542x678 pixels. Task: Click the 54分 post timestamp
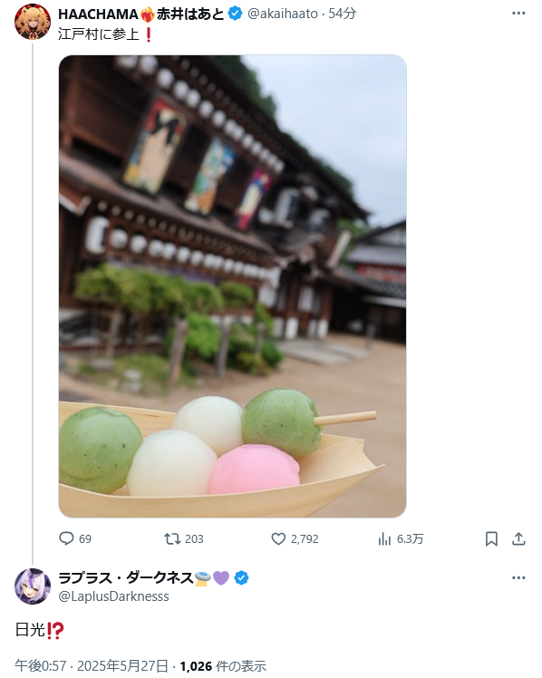click(343, 14)
